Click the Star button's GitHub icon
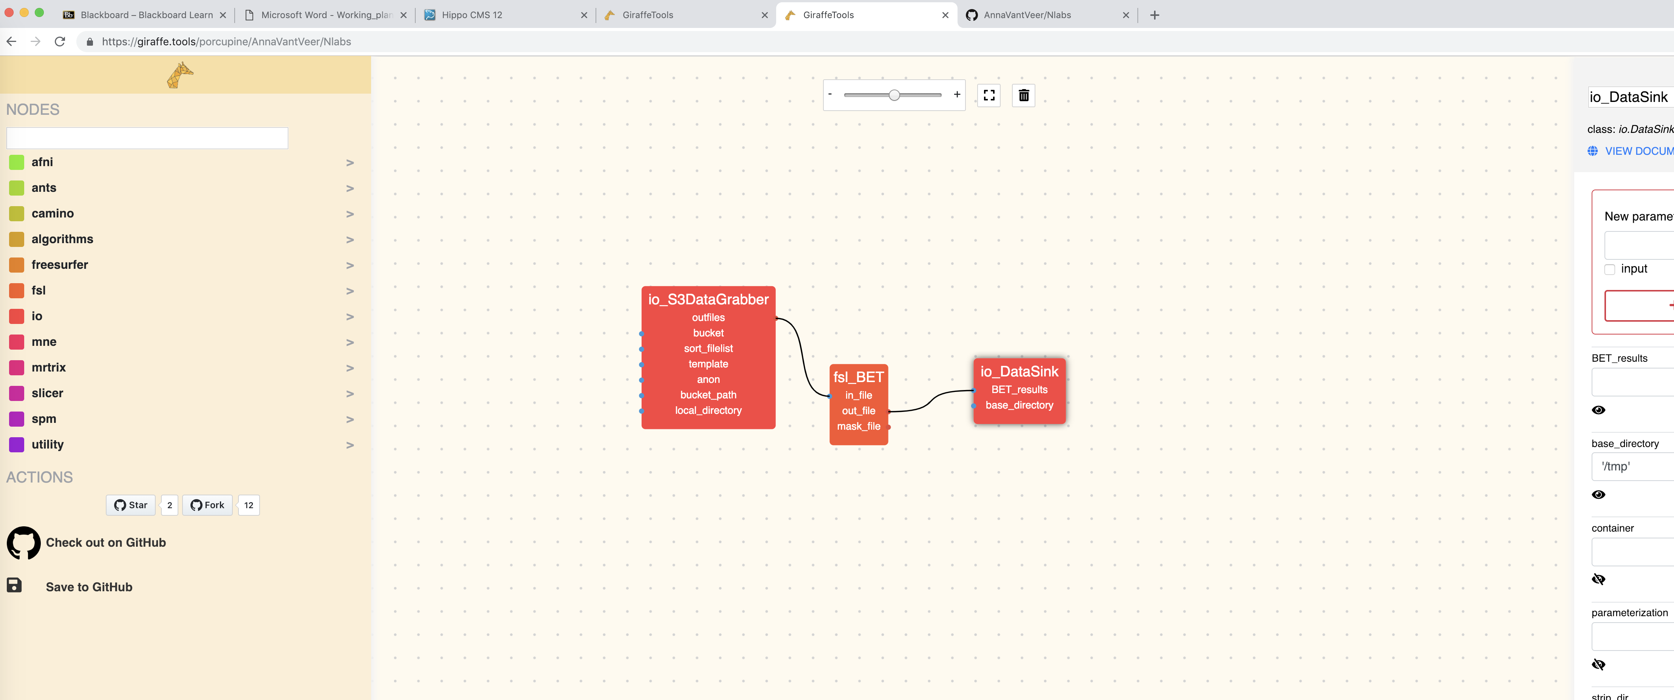Viewport: 1674px width, 700px height. 119,504
